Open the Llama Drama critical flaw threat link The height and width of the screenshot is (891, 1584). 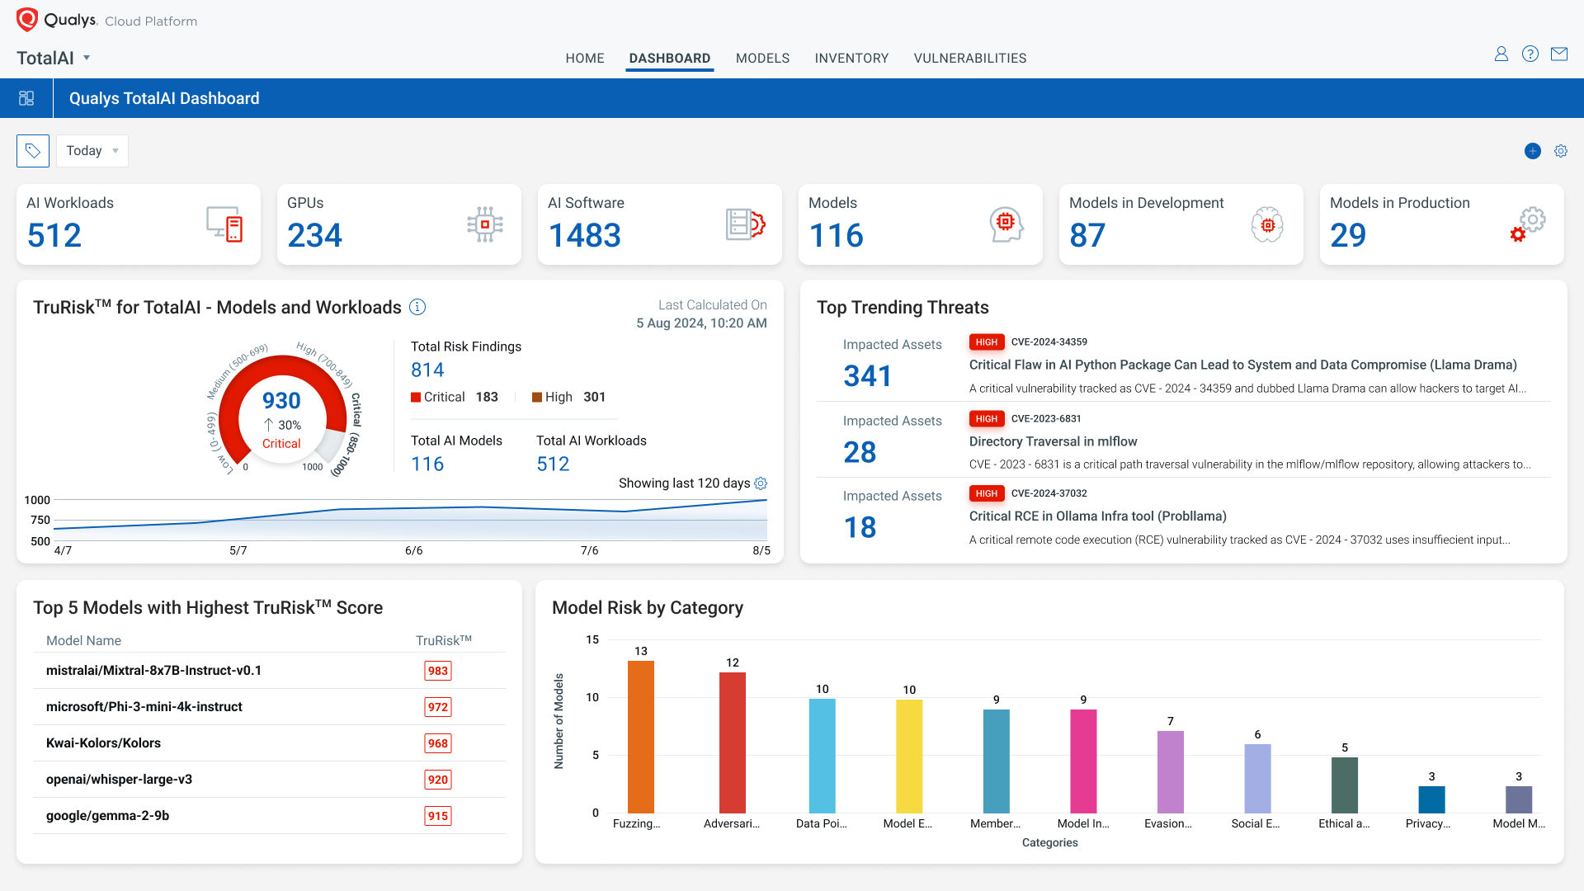tap(1242, 365)
